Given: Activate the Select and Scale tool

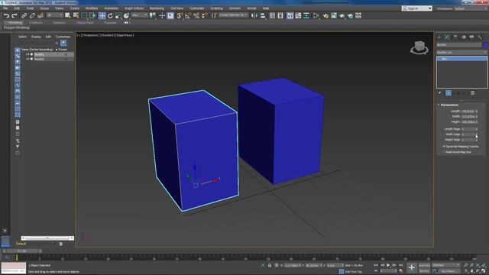Looking at the screenshot, I should click(x=118, y=15).
